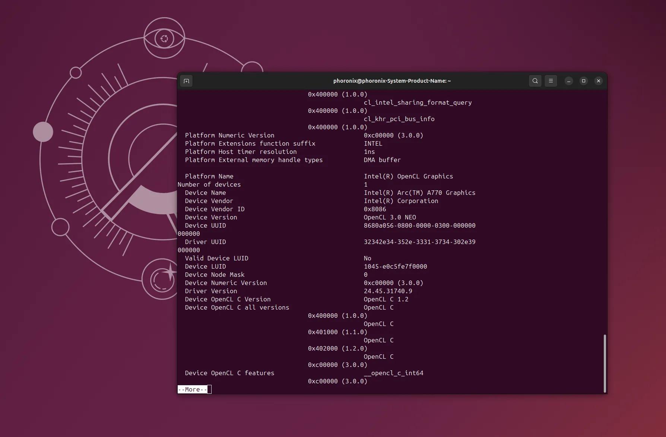This screenshot has width=666, height=437.
Task: Close the terminal window
Action: click(x=598, y=81)
